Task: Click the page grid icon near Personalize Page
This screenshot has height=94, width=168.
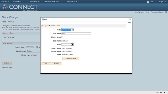Action: (166, 12)
